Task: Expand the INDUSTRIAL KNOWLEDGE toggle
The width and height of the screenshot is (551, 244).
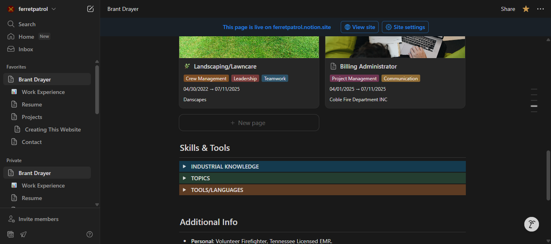Action: [184, 167]
